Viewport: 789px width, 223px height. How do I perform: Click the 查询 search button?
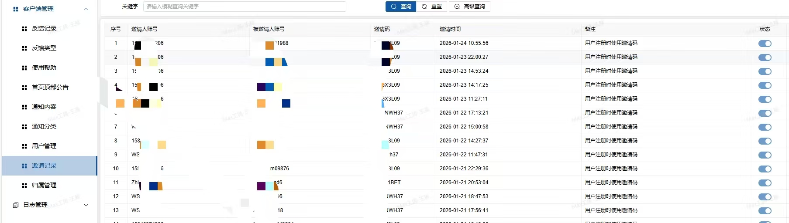pos(401,7)
